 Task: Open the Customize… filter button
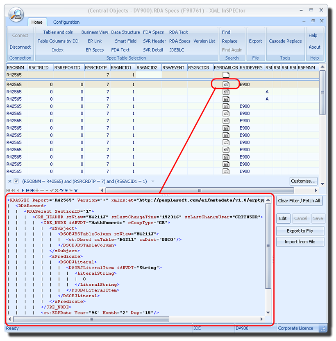303,181
